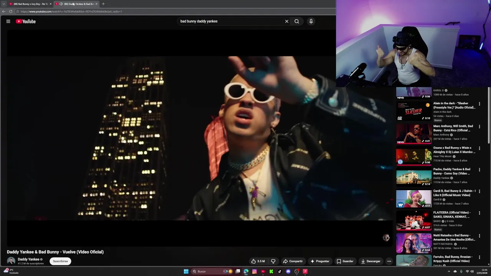This screenshot has height=276, width=491.
Task: Open Cardi B I Like It thumbnail
Action: [414, 199]
